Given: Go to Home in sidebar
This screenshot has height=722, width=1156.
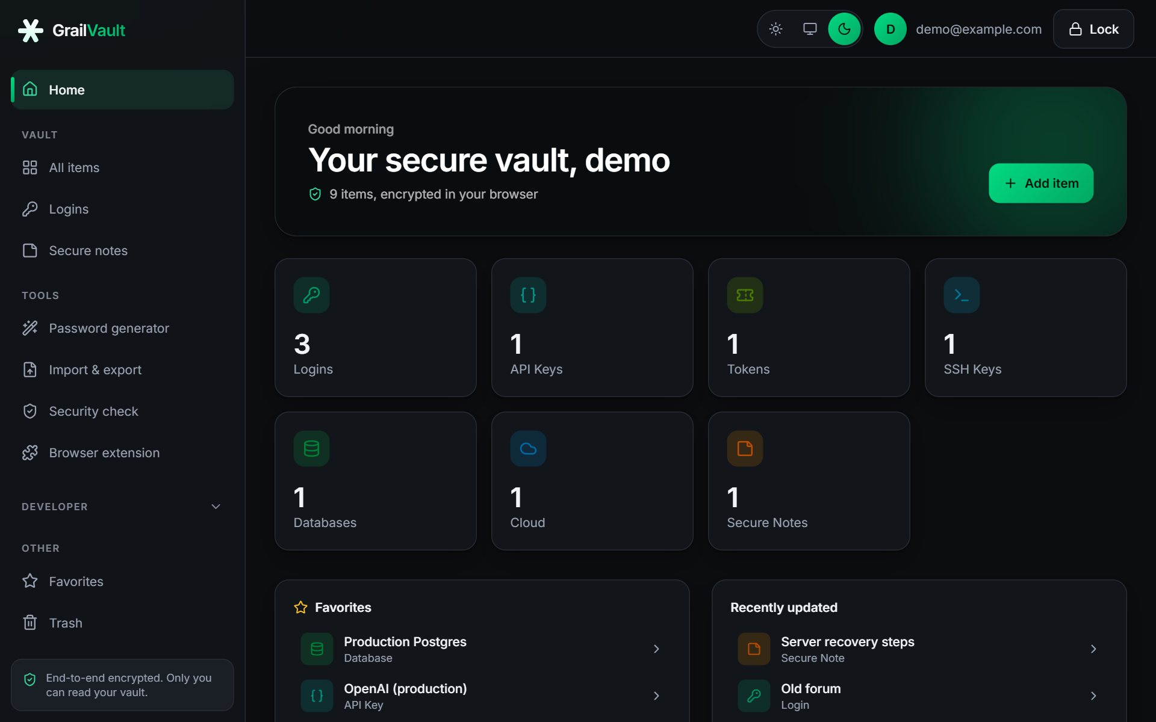Looking at the screenshot, I should point(122,90).
